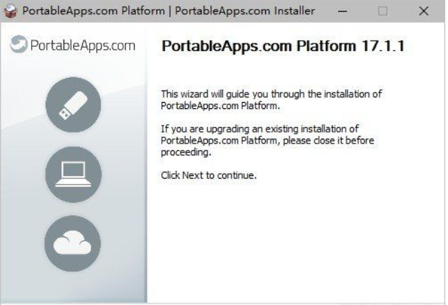Click the 'If you are upgrading' paragraph
448x305 pixels.
[x=267, y=141]
